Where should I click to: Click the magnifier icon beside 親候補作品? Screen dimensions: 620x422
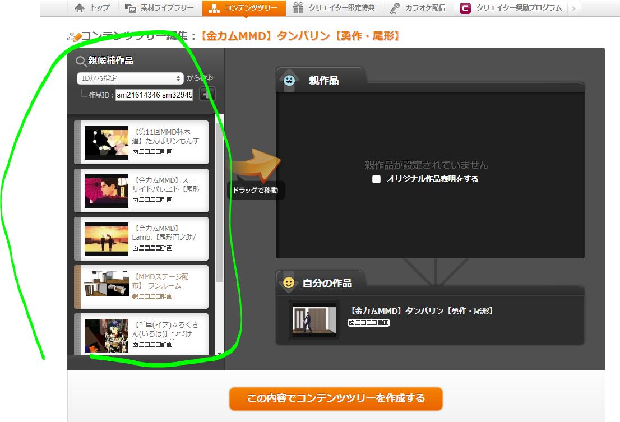pyautogui.click(x=81, y=61)
